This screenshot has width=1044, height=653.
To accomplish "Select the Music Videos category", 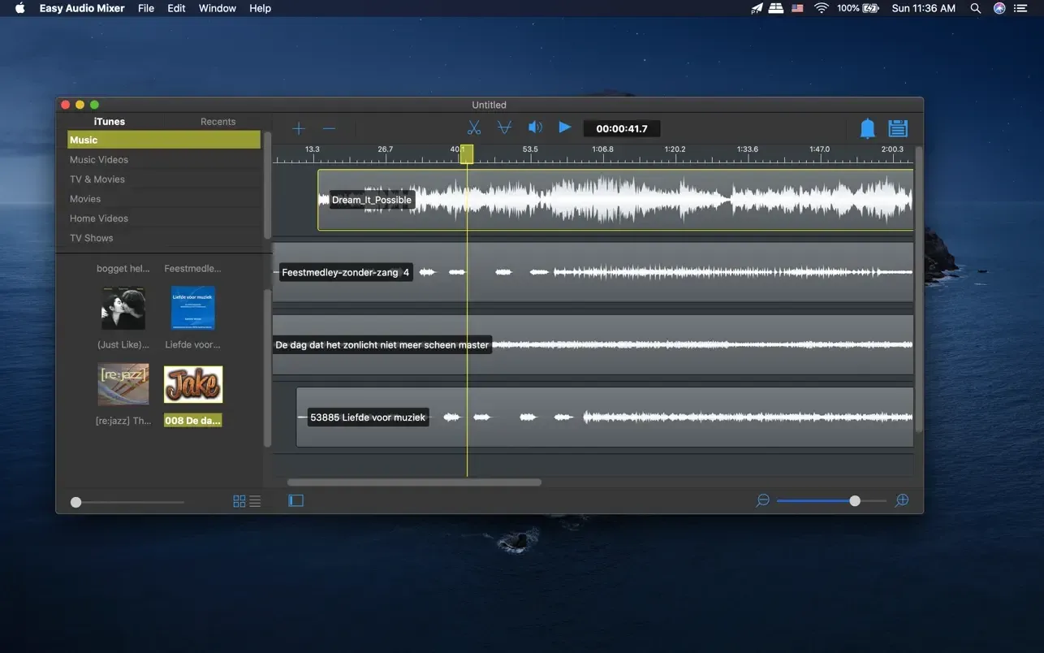I will (97, 159).
